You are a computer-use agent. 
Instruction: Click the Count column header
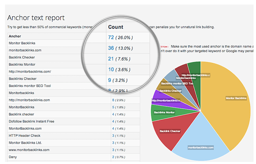(x=116, y=27)
